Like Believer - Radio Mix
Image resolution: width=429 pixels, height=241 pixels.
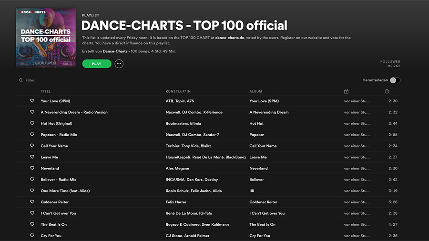pos(32,179)
